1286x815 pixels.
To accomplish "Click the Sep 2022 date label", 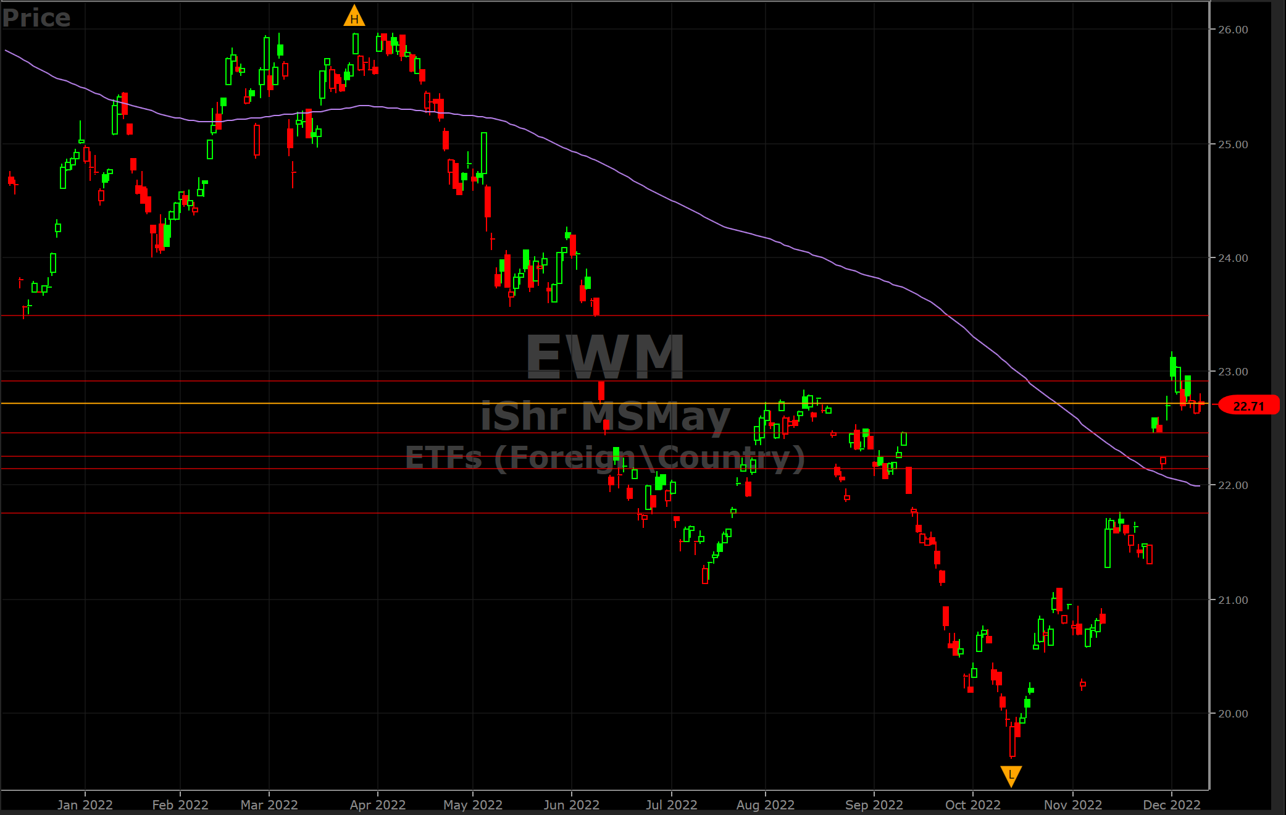I will click(874, 805).
